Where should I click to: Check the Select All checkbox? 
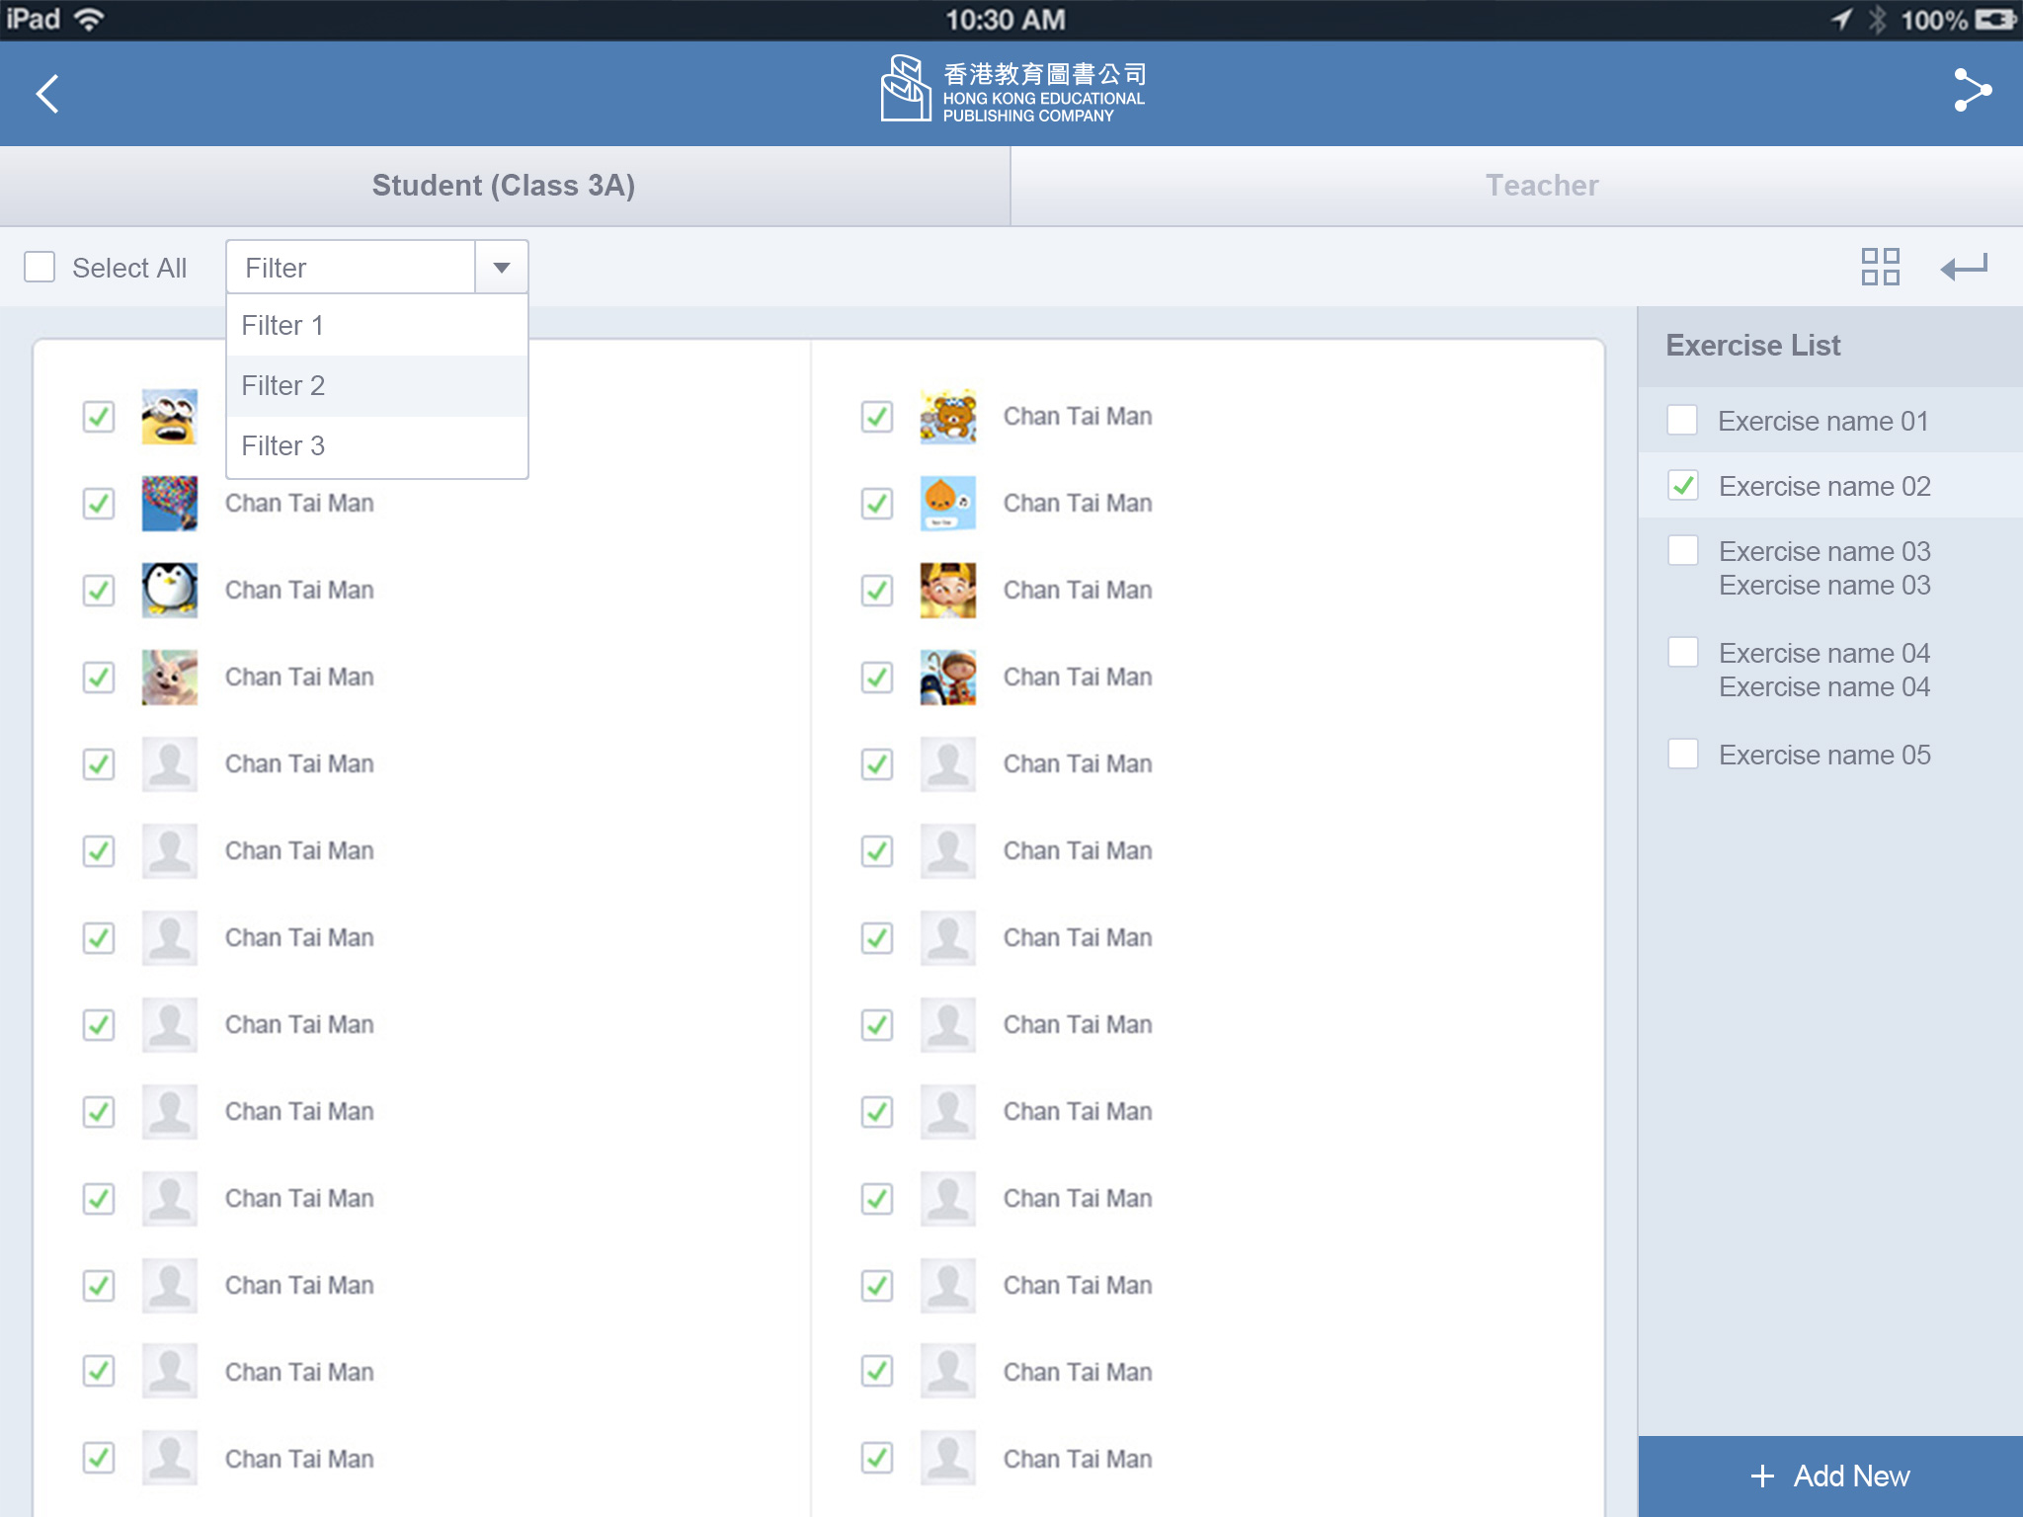(x=40, y=267)
